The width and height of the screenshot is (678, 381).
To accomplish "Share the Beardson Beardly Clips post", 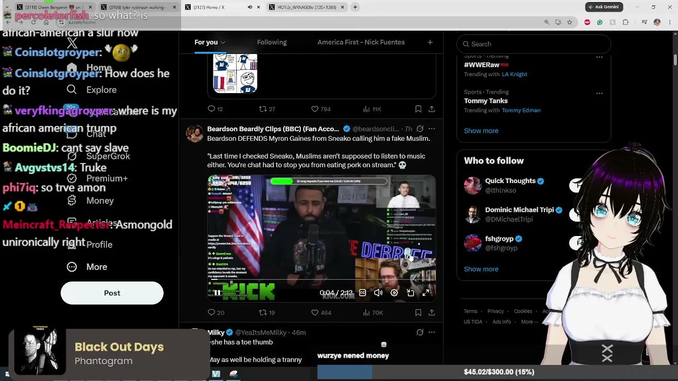I will pos(432,312).
